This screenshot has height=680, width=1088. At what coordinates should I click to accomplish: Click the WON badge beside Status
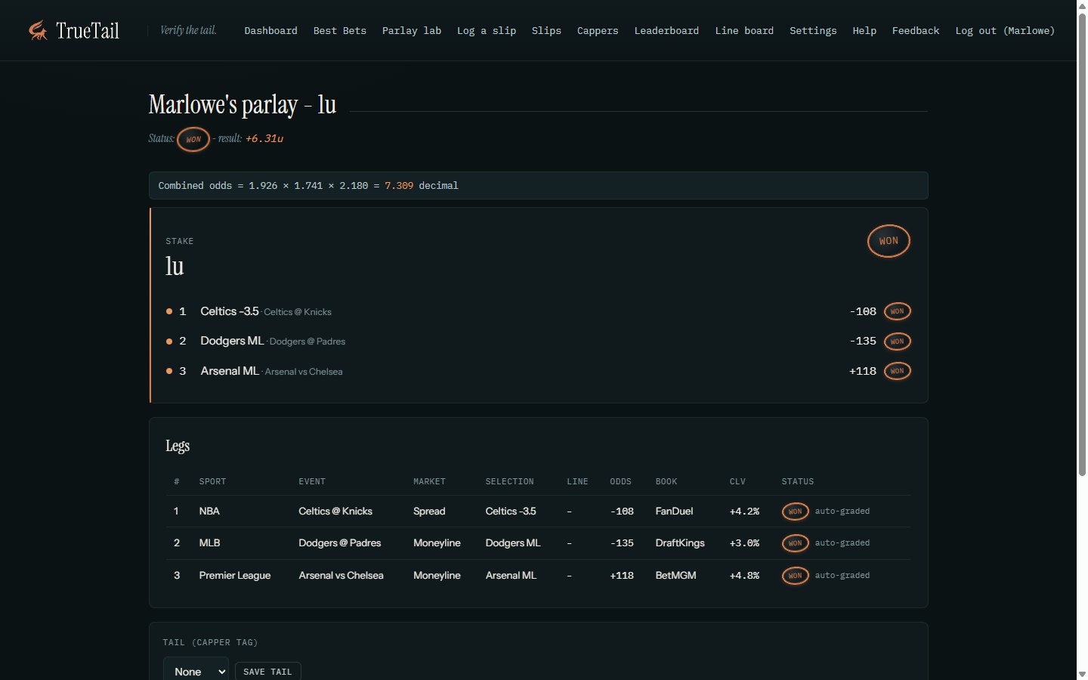(193, 139)
